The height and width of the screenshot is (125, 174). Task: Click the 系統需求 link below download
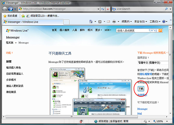click(x=142, y=95)
